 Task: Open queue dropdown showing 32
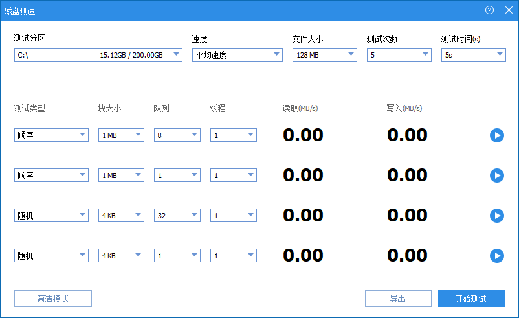pos(177,215)
